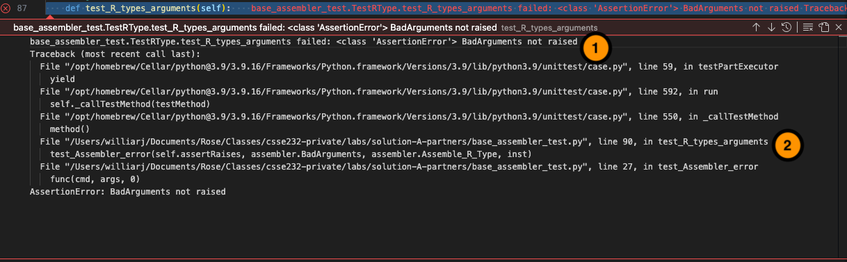Open test file icon in peek bar

[823, 27]
